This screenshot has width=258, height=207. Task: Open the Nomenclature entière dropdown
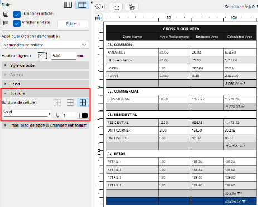(x=45, y=45)
